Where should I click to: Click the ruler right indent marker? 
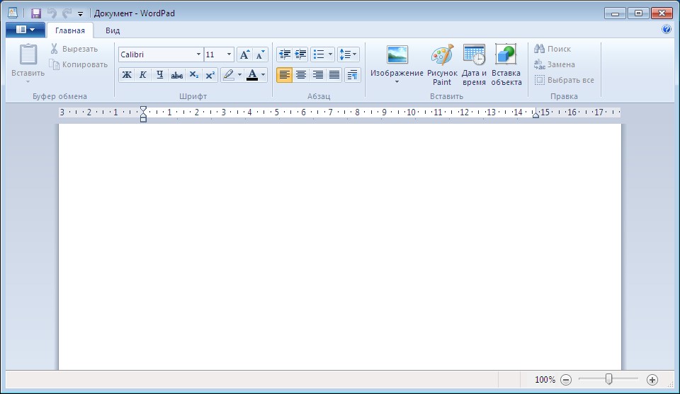pyautogui.click(x=535, y=115)
